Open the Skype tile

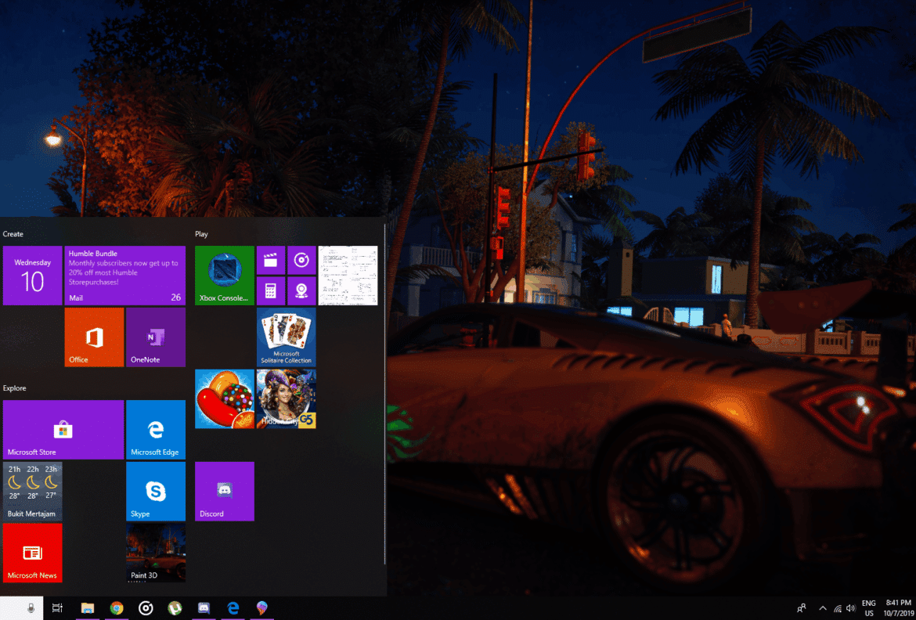(x=156, y=491)
